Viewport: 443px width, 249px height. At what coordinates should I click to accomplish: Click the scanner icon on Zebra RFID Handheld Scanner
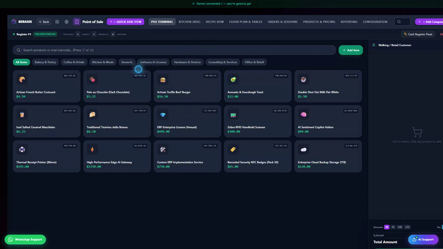pos(233,114)
